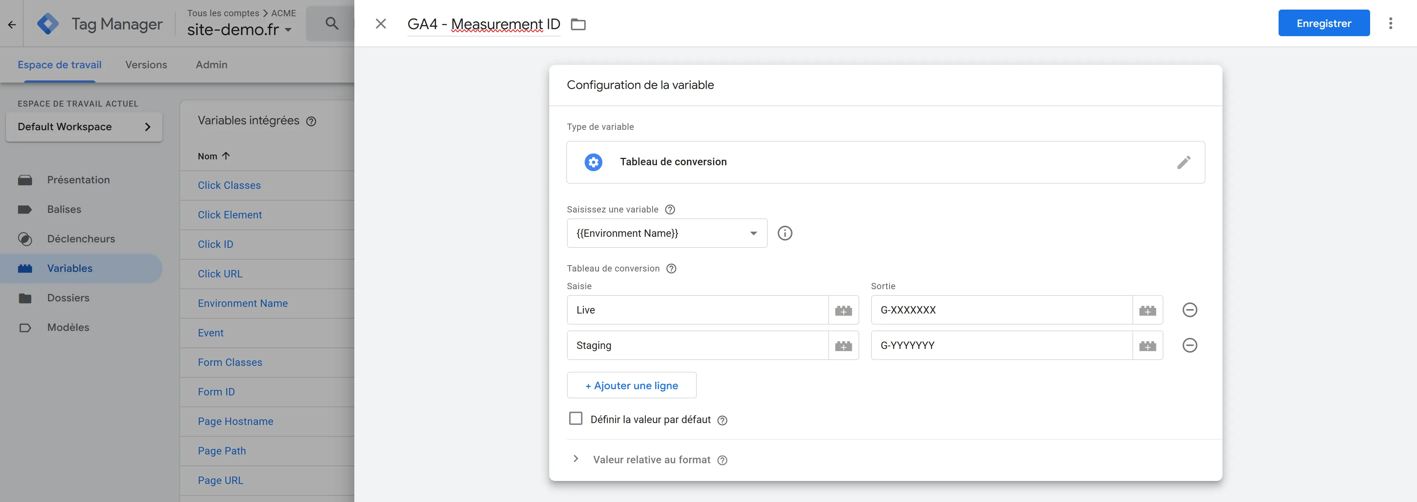Edit the GA4 - Measurement ID title
Screen dimensions: 1417x502
tap(484, 24)
